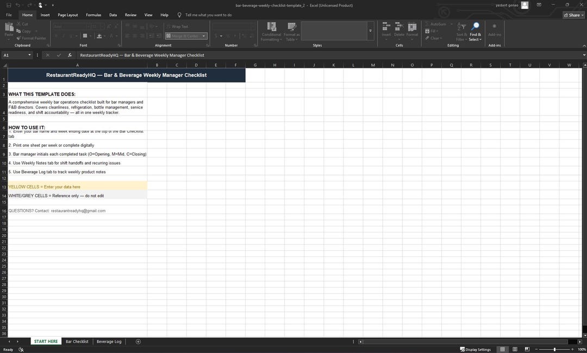
Task: Open Find & Select magnifier menu
Action: pos(475,31)
